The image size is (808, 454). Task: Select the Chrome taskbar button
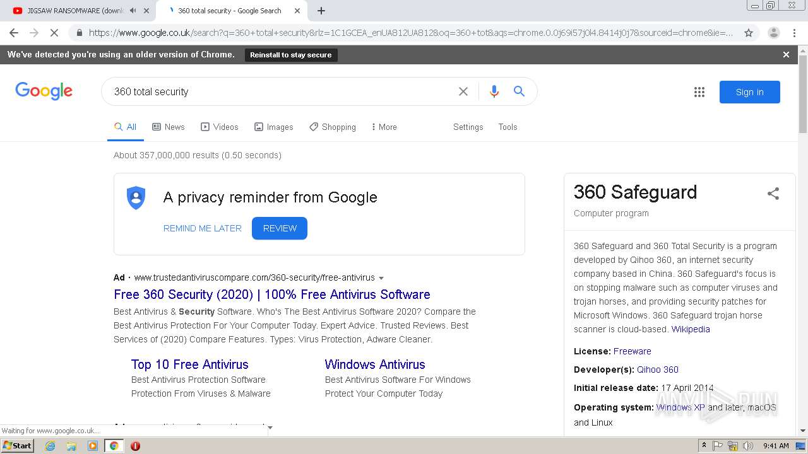[x=114, y=446]
